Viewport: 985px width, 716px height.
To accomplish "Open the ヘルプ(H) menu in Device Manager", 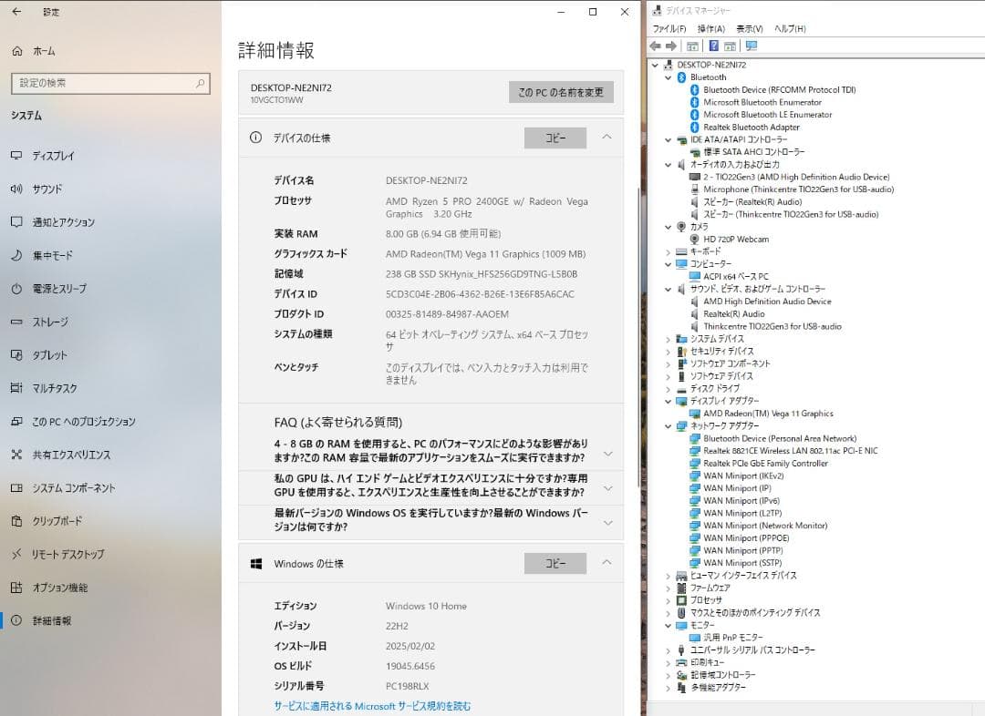I will 790,29.
